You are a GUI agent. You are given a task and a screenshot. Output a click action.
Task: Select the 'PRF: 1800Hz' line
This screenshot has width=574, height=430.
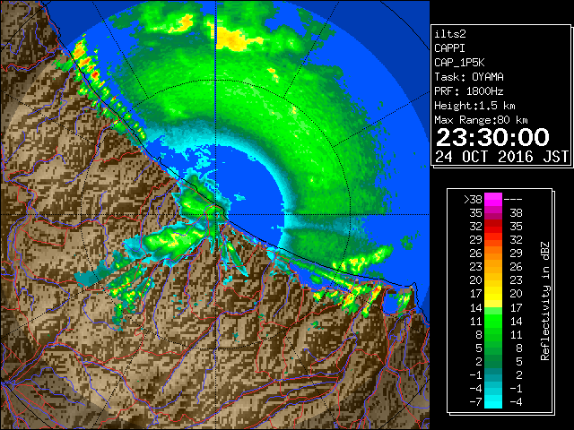469,91
